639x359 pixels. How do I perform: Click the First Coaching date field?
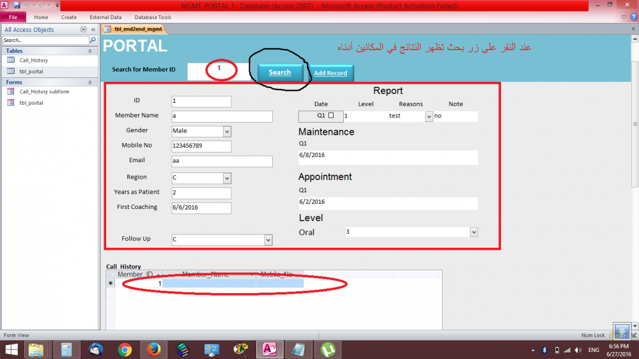point(201,208)
